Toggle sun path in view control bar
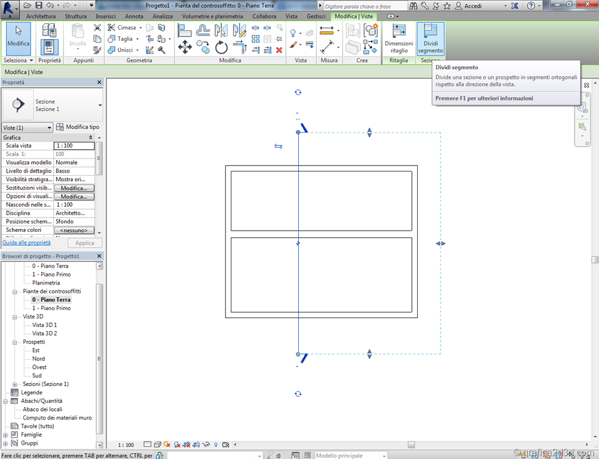The image size is (599, 459). (x=167, y=445)
